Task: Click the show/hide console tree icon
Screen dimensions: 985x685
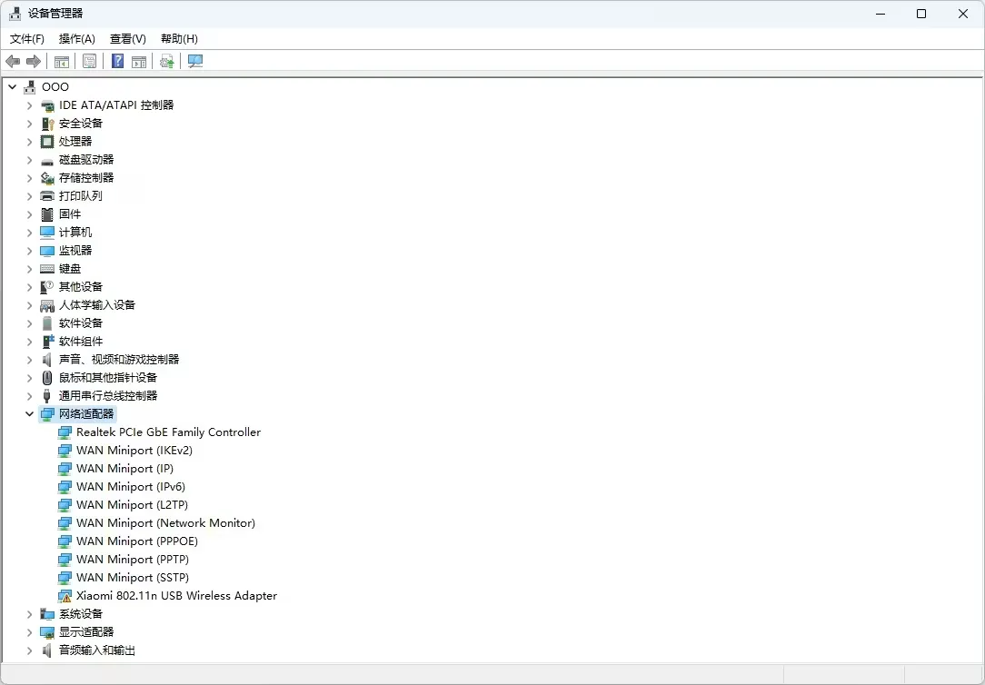Action: (62, 61)
